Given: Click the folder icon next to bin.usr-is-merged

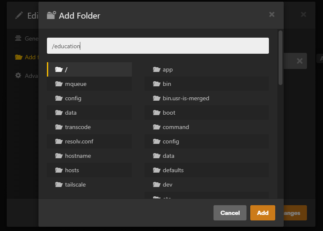Looking at the screenshot, I should 156,98.
